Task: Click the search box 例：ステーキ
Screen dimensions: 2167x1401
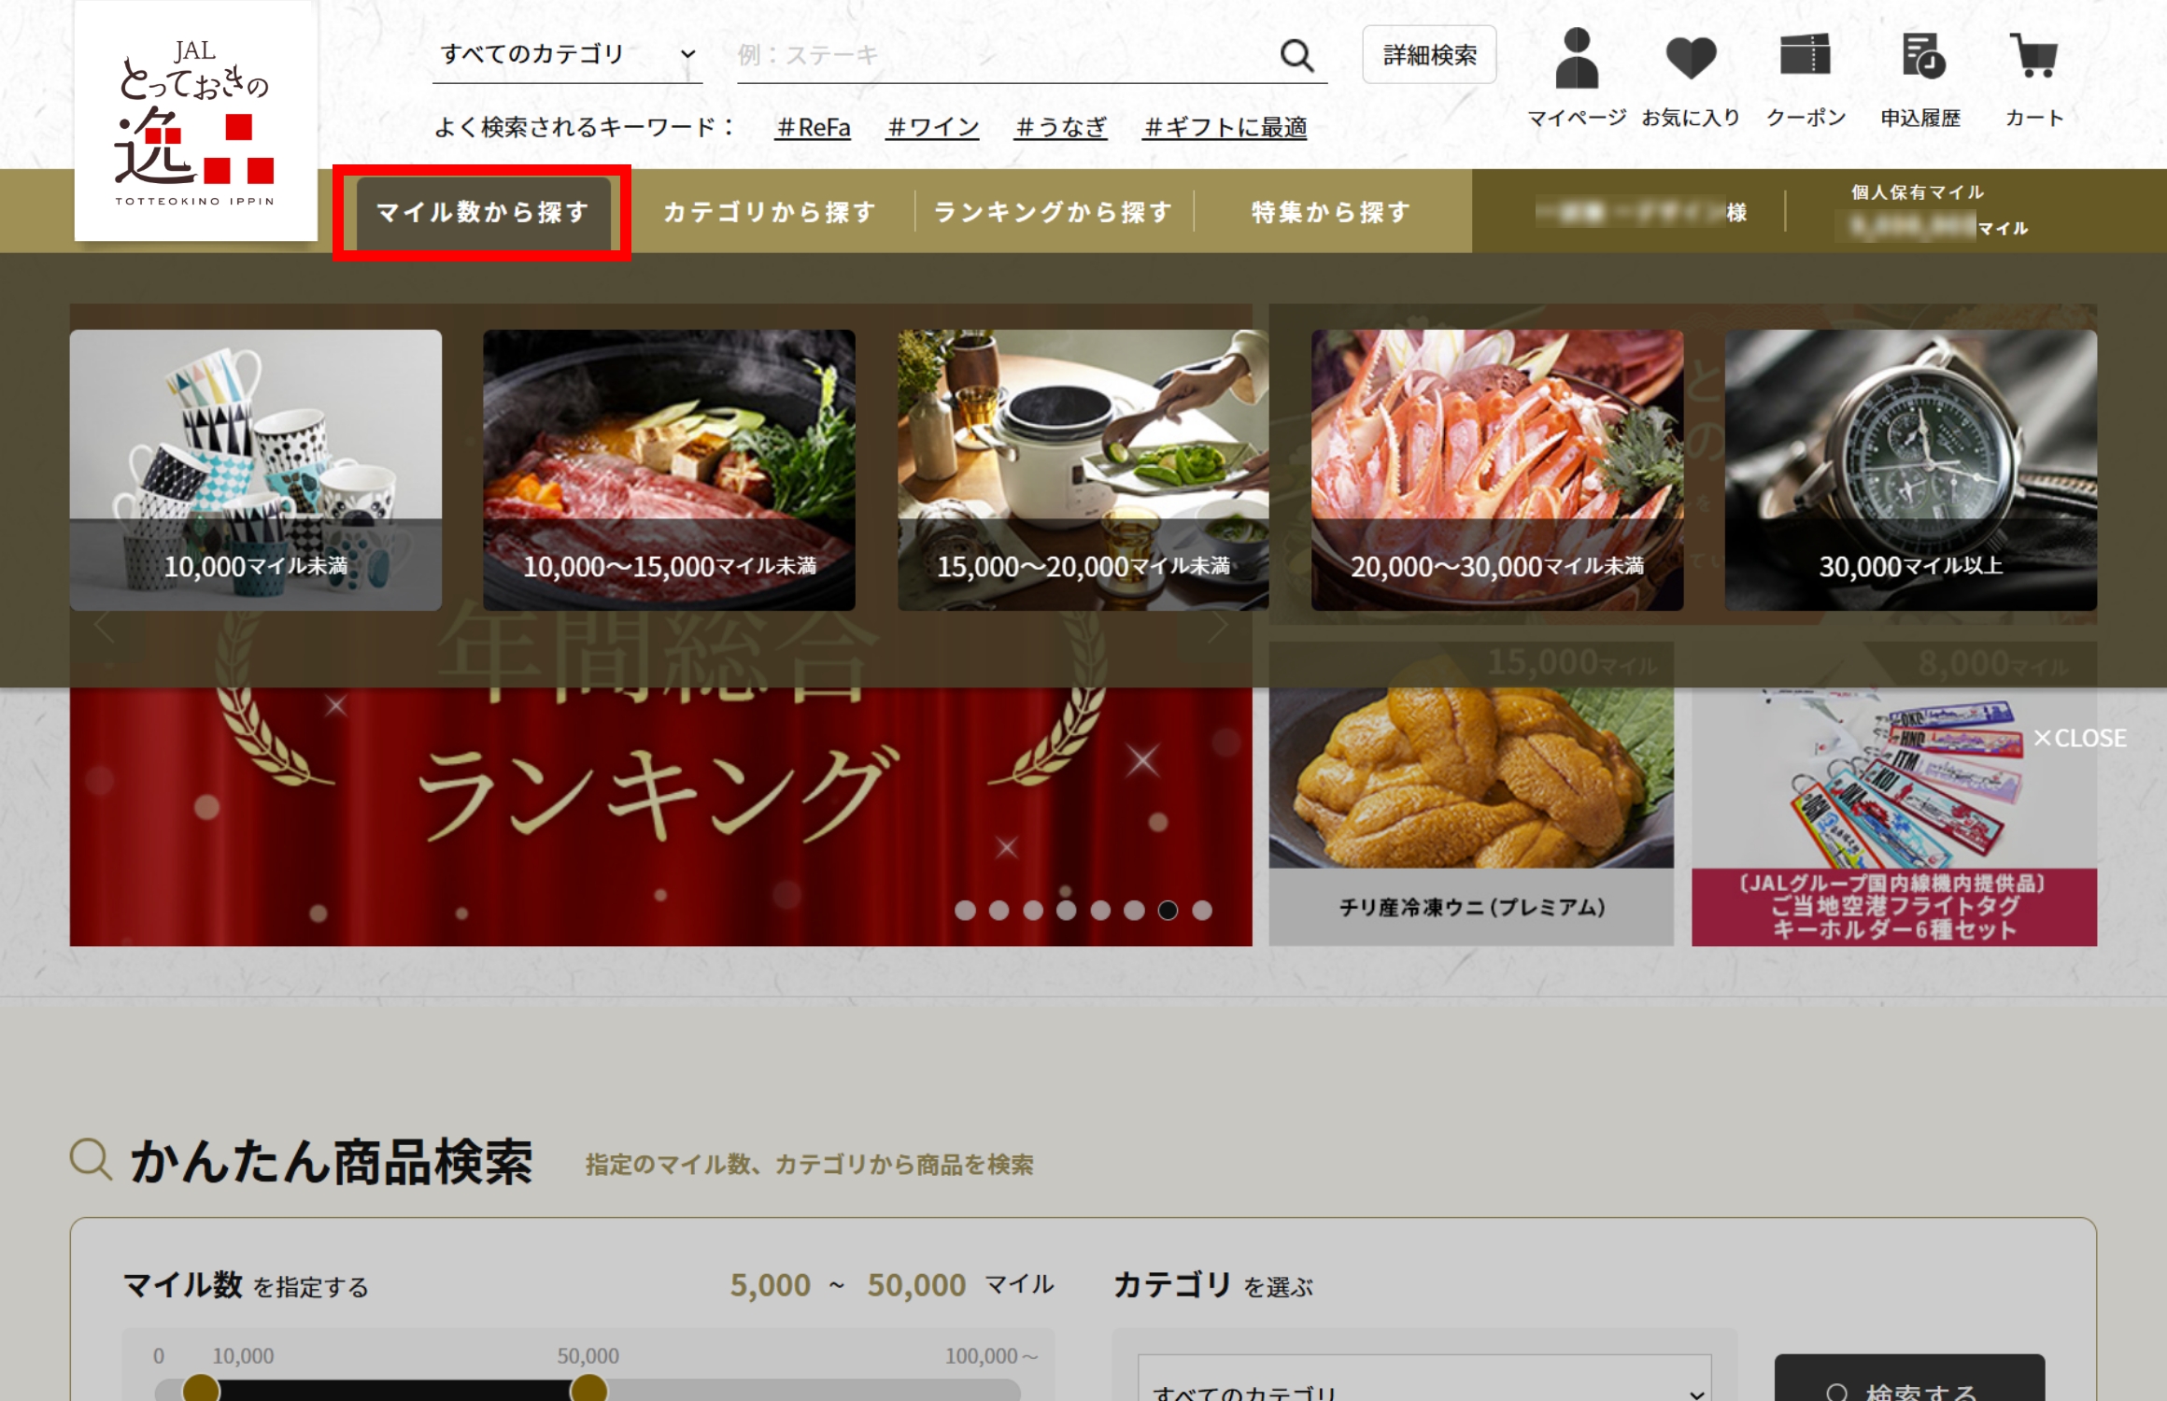Action: pyautogui.click(x=1004, y=55)
